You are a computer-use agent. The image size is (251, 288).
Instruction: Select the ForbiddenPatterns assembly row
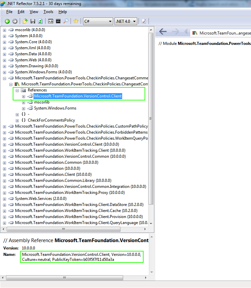[81, 132]
